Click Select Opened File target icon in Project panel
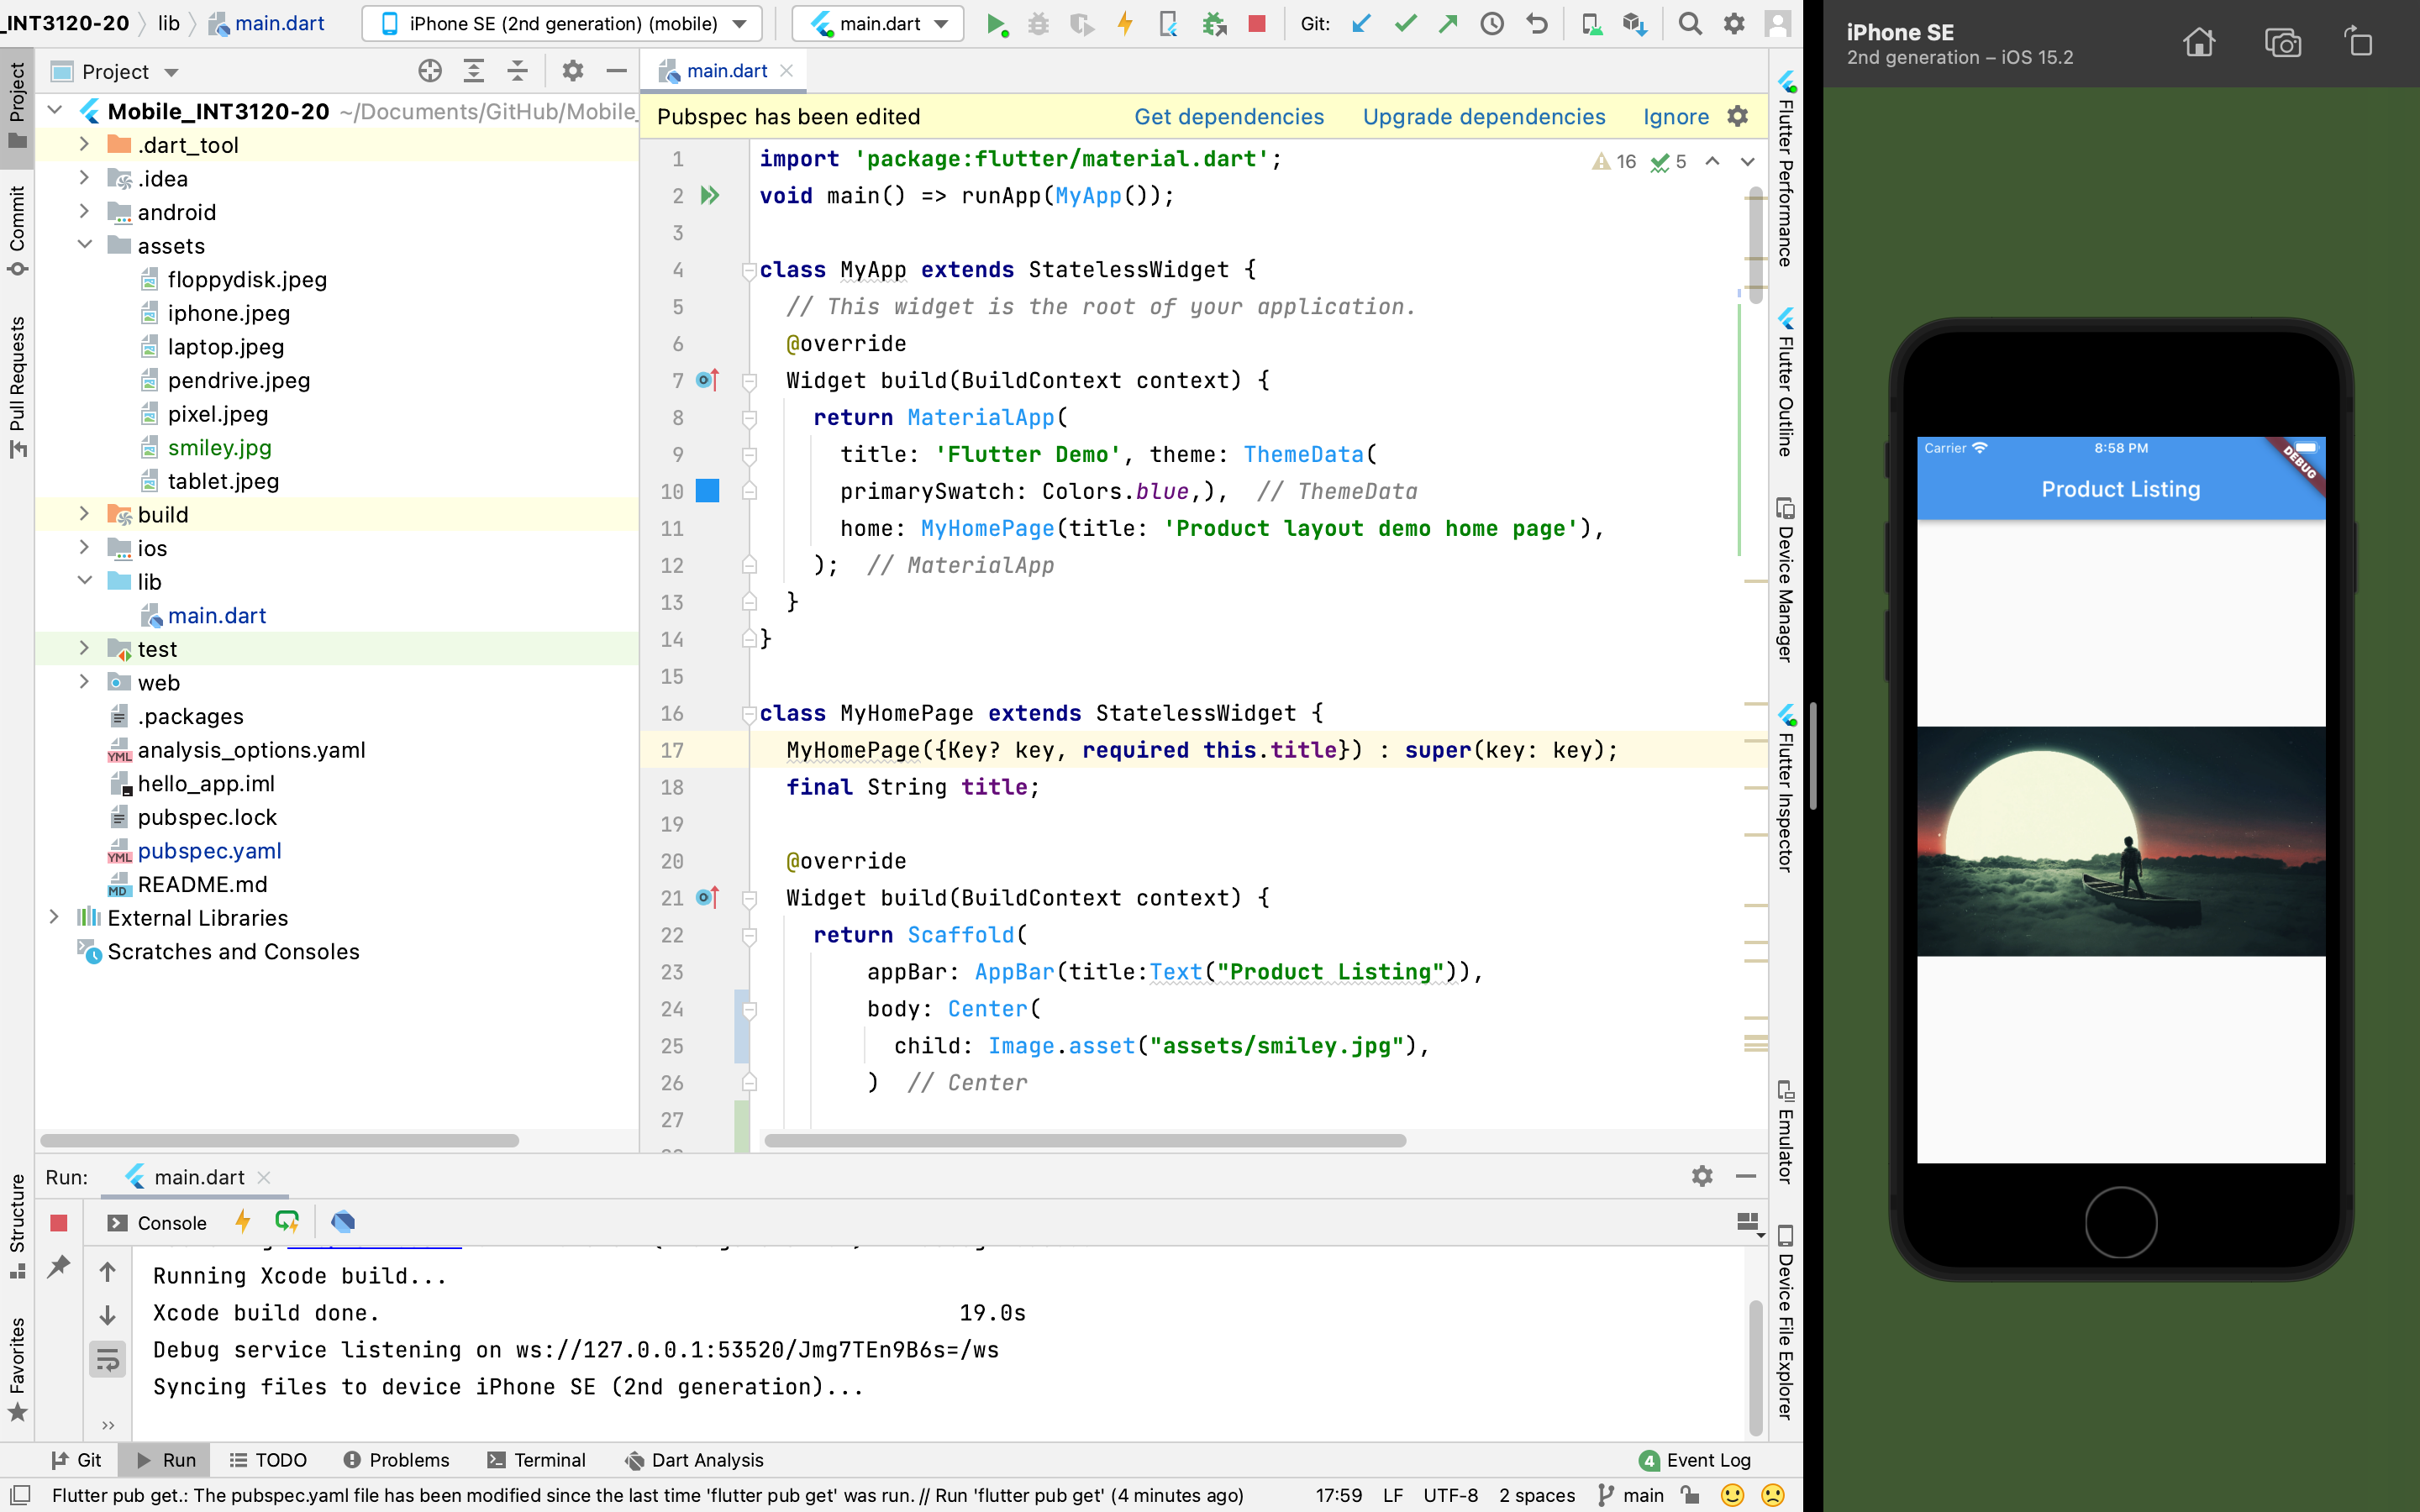Viewport: 2420px width, 1512px height. (430, 71)
